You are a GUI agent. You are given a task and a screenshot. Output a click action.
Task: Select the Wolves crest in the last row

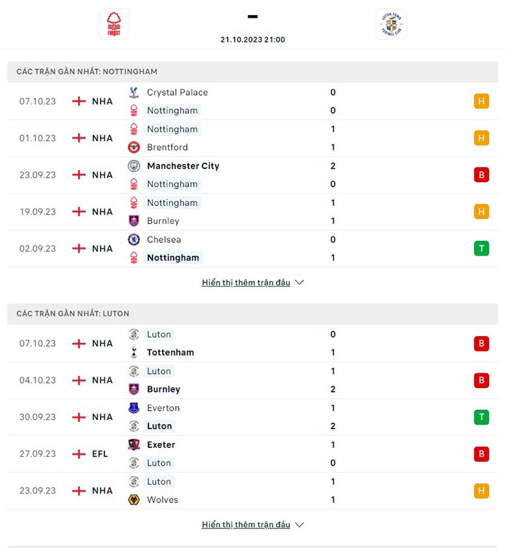tap(134, 499)
